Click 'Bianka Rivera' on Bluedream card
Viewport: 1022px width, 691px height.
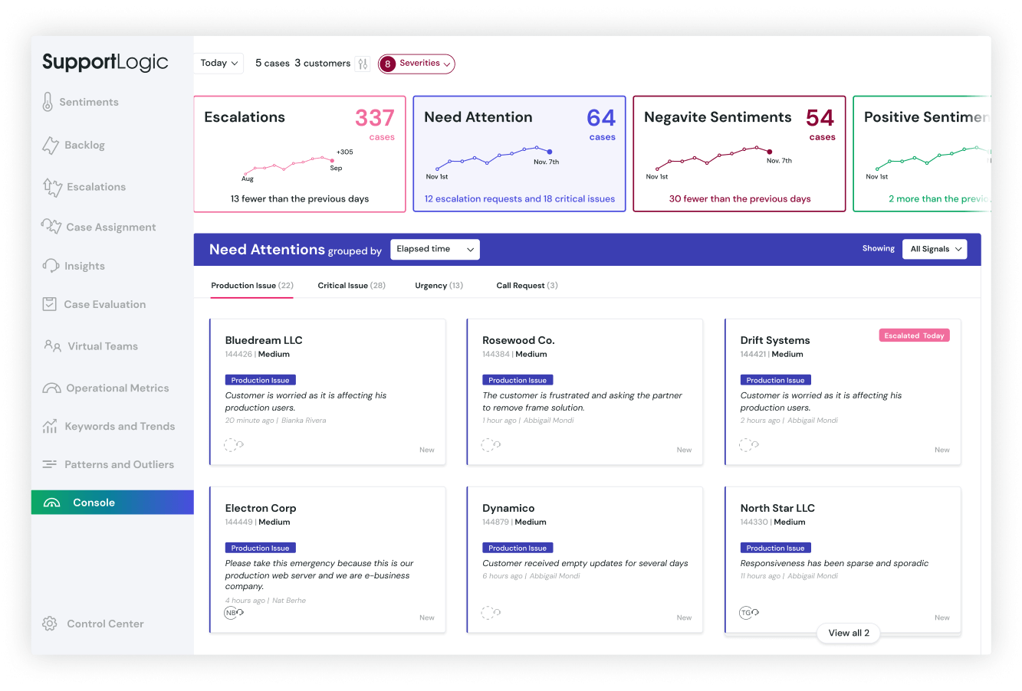tap(304, 421)
